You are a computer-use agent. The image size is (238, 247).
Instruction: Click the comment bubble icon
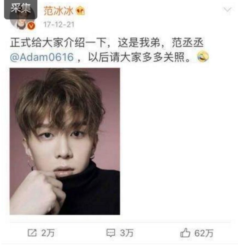click(x=111, y=233)
